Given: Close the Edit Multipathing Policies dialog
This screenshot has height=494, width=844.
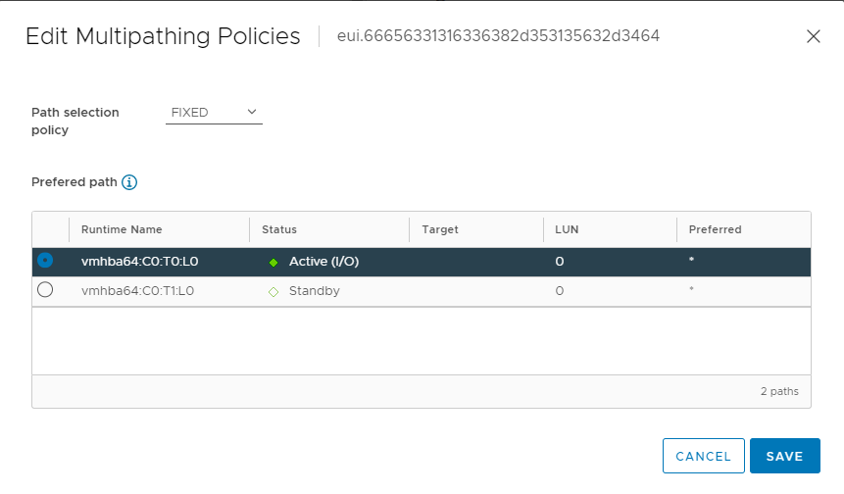Looking at the screenshot, I should tap(814, 36).
